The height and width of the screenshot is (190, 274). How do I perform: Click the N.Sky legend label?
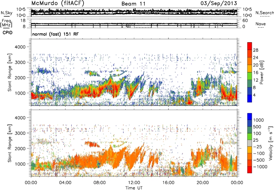7,13
